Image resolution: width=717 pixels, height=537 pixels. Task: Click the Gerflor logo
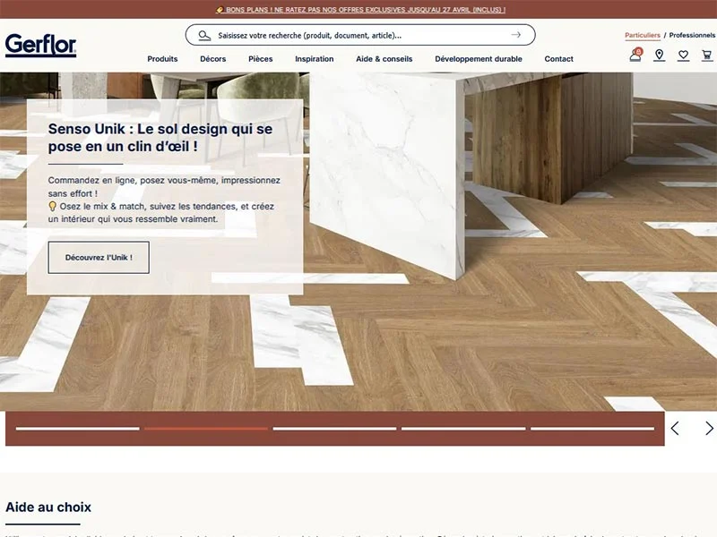[x=39, y=43]
